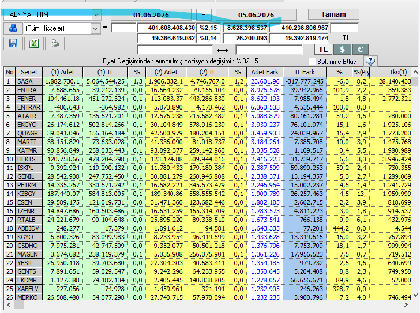Screen dimensions: 420x313
Task: Select the FENER stock row
Action: (207, 99)
